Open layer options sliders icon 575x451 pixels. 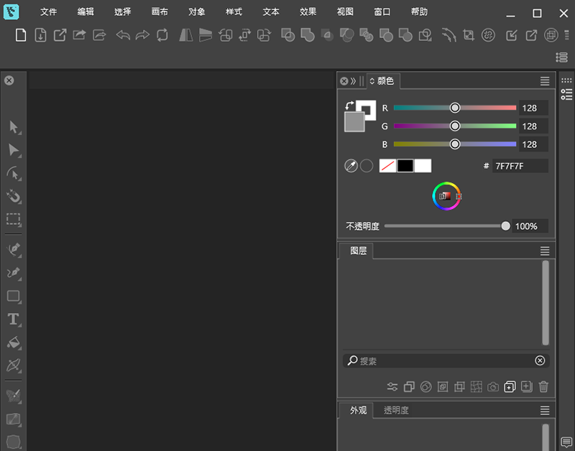click(x=392, y=387)
